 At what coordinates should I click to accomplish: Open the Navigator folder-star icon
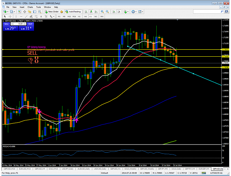pyautogui.click(x=30, y=11)
